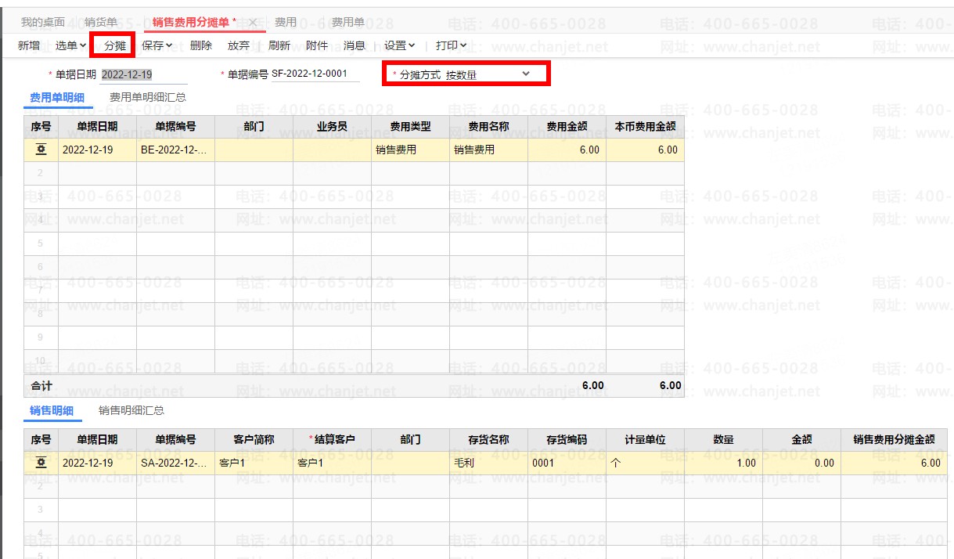The image size is (954, 559).
Task: Click the 删除 toolbar button
Action: pyautogui.click(x=201, y=45)
